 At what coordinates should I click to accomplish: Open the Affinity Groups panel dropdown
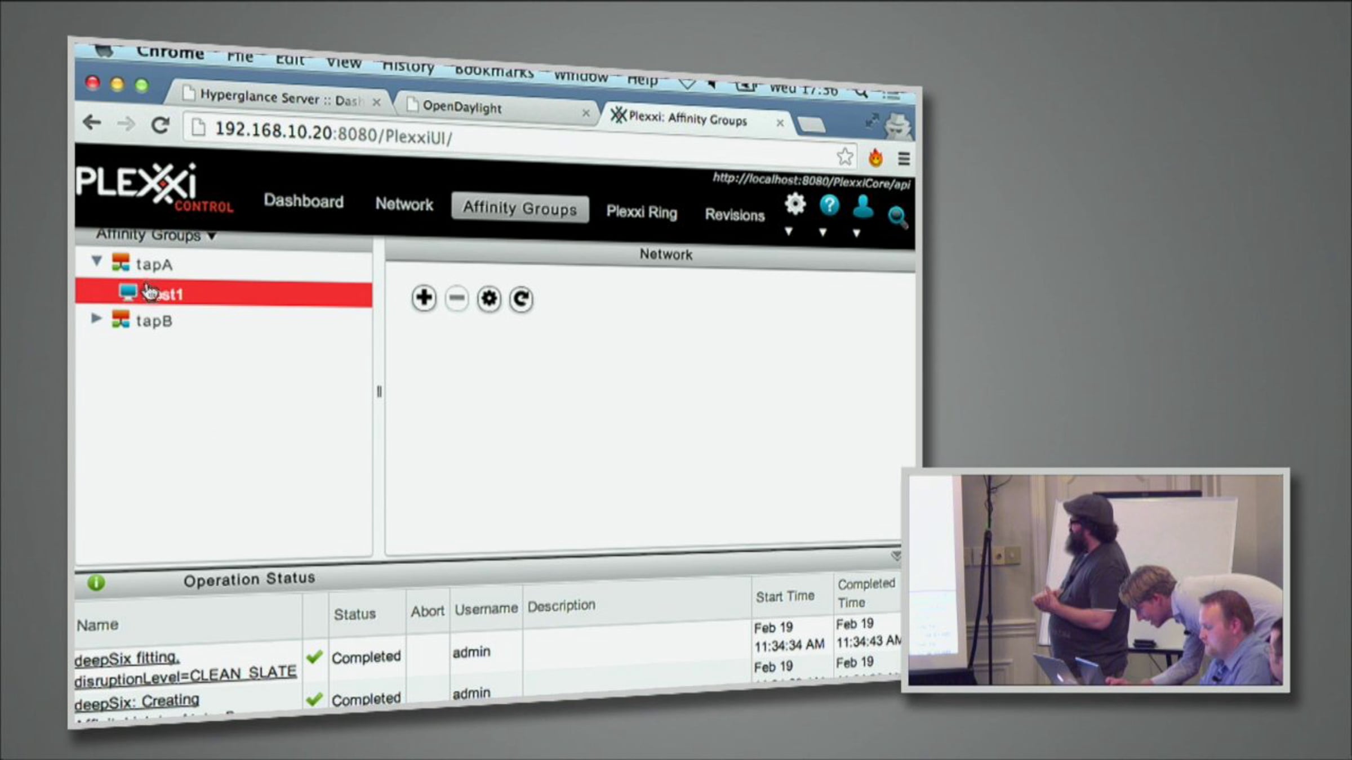tap(211, 236)
